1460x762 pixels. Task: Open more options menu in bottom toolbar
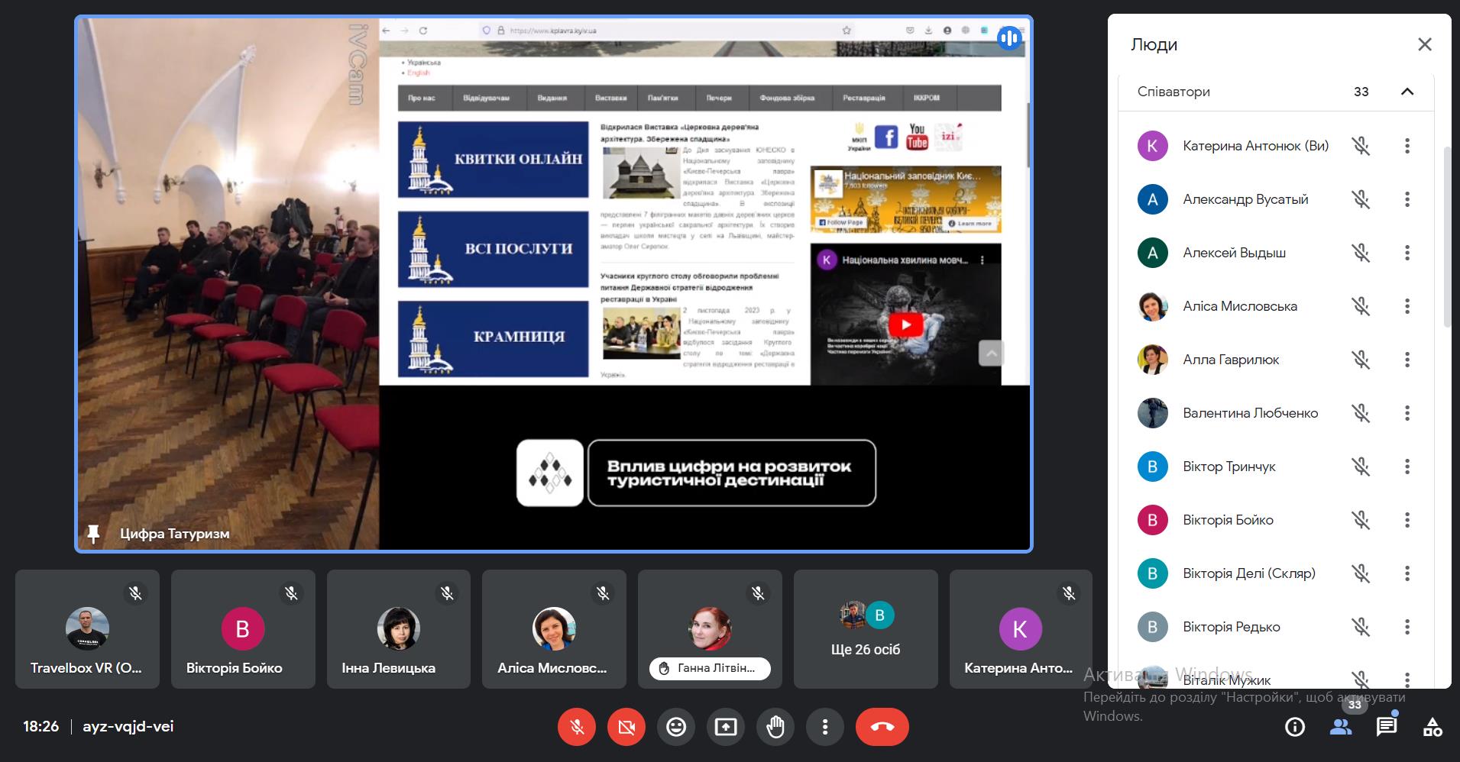point(824,727)
